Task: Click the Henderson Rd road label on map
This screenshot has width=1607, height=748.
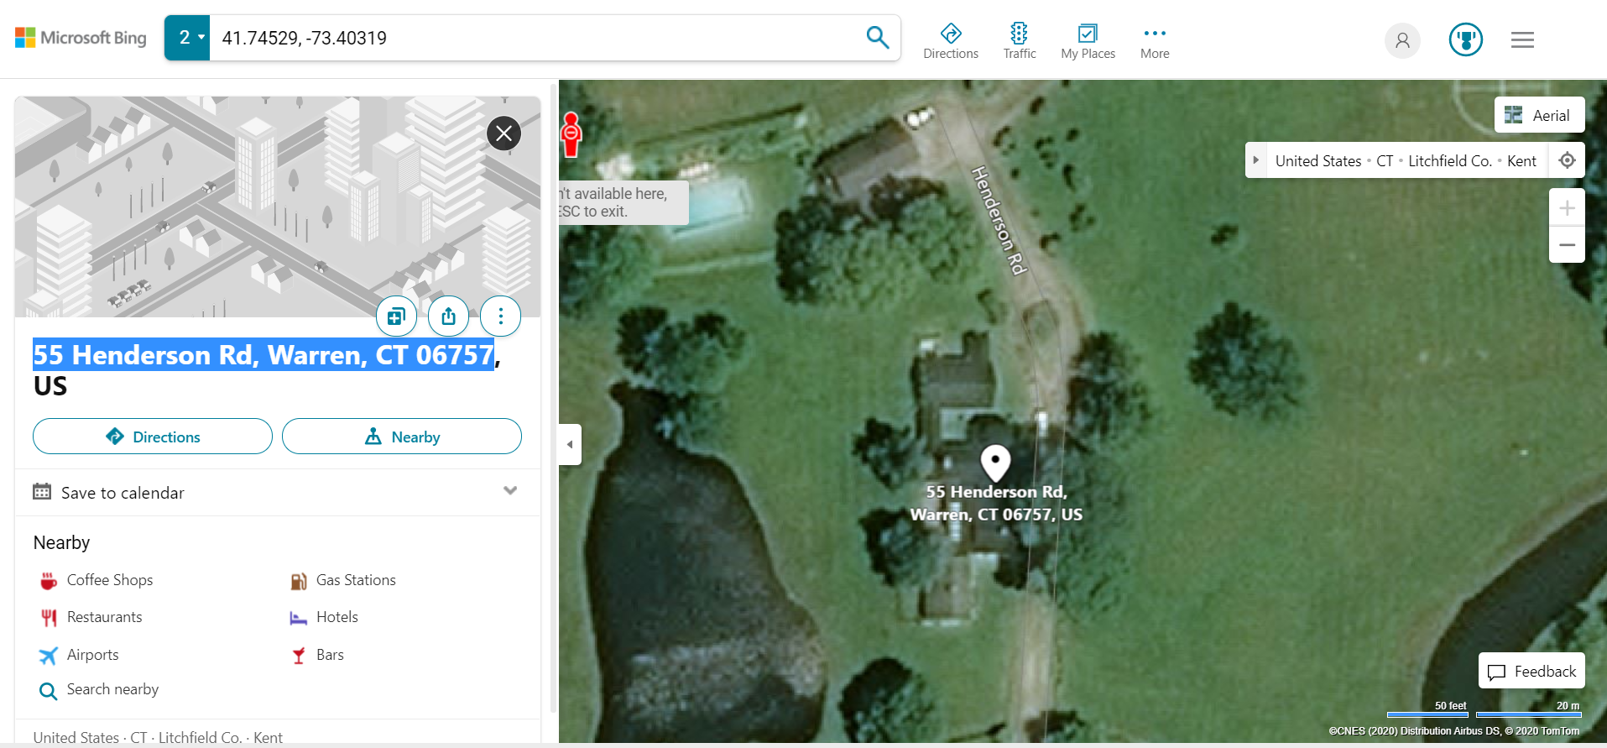Action: (x=999, y=220)
